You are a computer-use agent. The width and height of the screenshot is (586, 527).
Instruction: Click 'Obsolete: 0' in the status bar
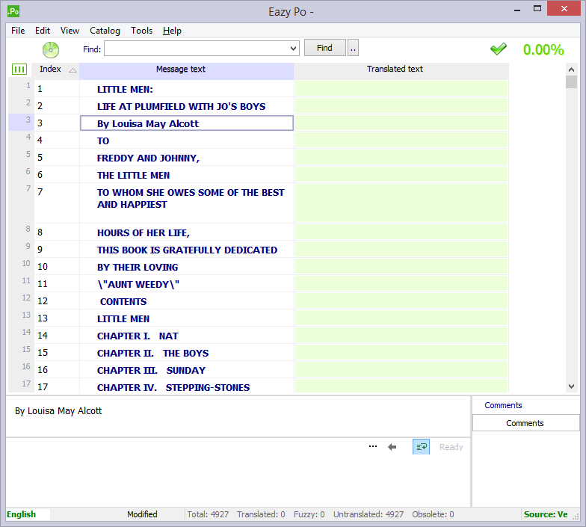click(x=434, y=514)
